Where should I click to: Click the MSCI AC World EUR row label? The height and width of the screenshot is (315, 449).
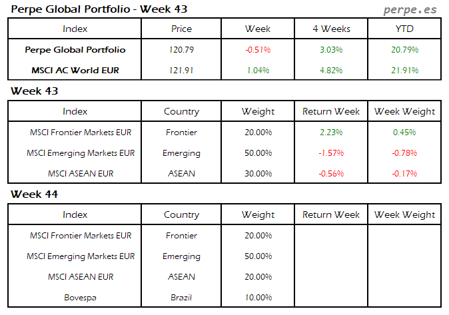coord(75,71)
